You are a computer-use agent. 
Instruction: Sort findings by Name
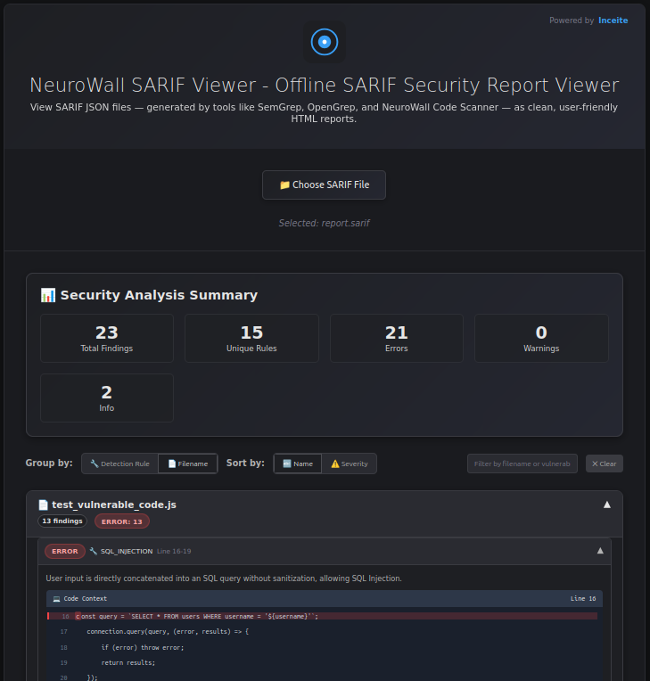pyautogui.click(x=298, y=464)
